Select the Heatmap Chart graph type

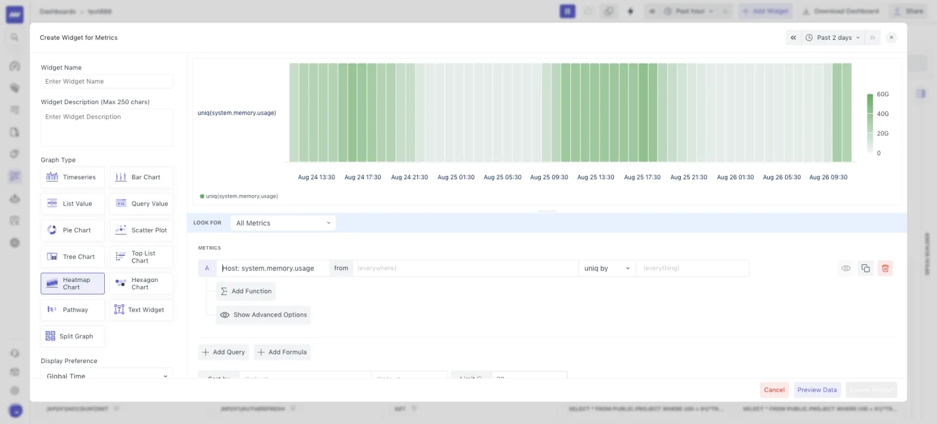pyautogui.click(x=73, y=283)
